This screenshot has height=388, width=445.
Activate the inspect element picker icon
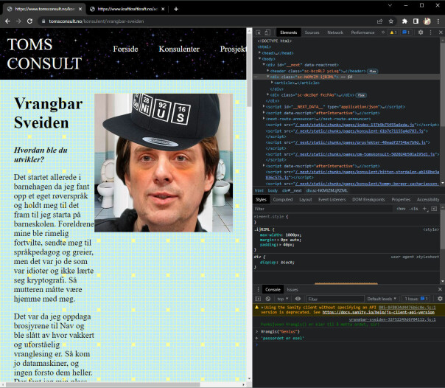258,32
